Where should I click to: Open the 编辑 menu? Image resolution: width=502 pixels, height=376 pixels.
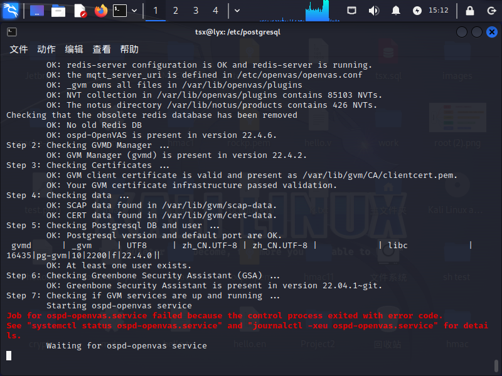(x=74, y=50)
